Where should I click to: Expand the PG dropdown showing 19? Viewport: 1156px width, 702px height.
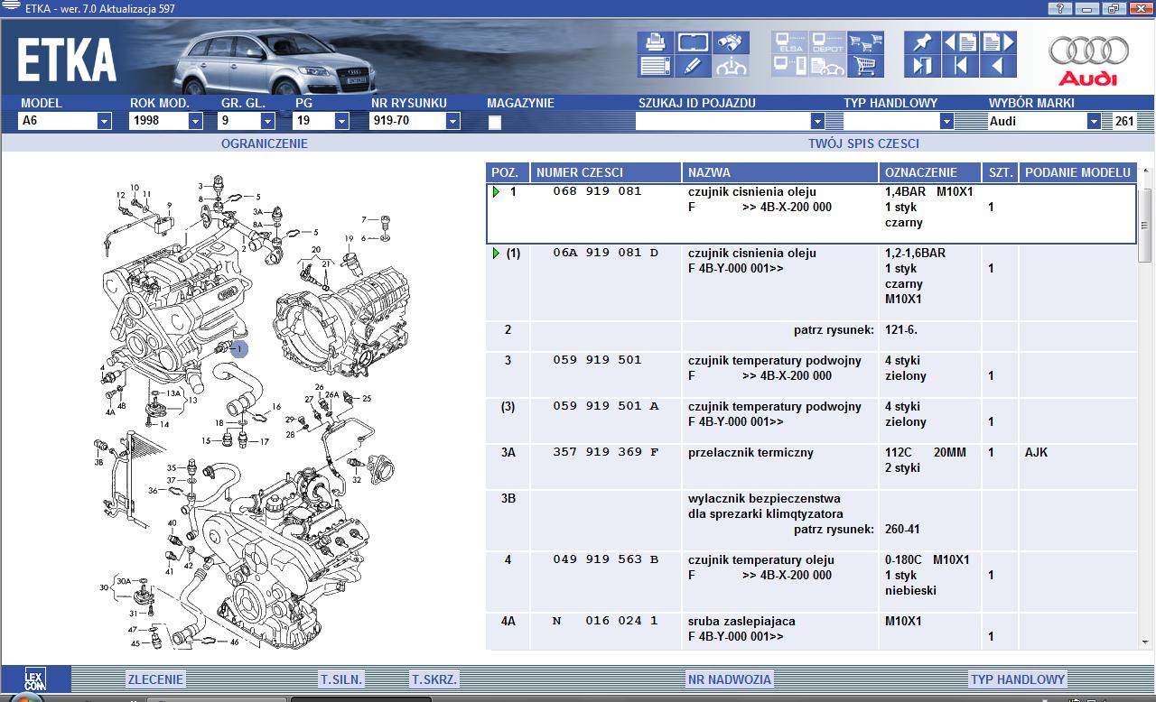point(341,121)
